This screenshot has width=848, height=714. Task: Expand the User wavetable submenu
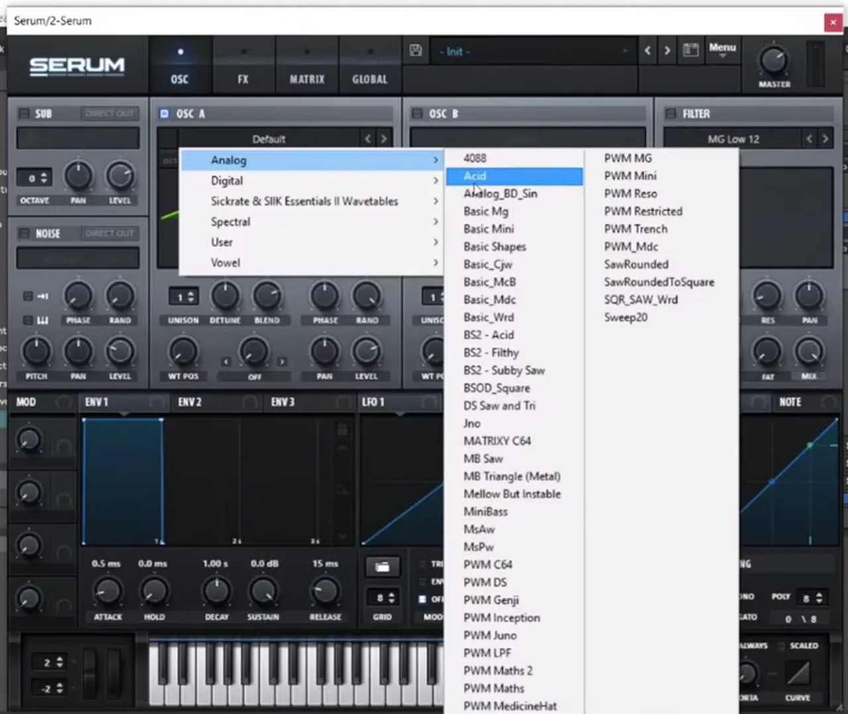pyautogui.click(x=311, y=242)
